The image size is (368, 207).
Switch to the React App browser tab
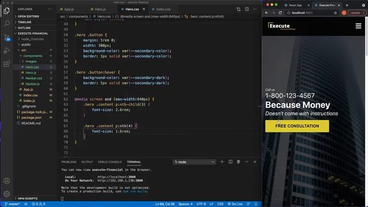(x=296, y=5)
